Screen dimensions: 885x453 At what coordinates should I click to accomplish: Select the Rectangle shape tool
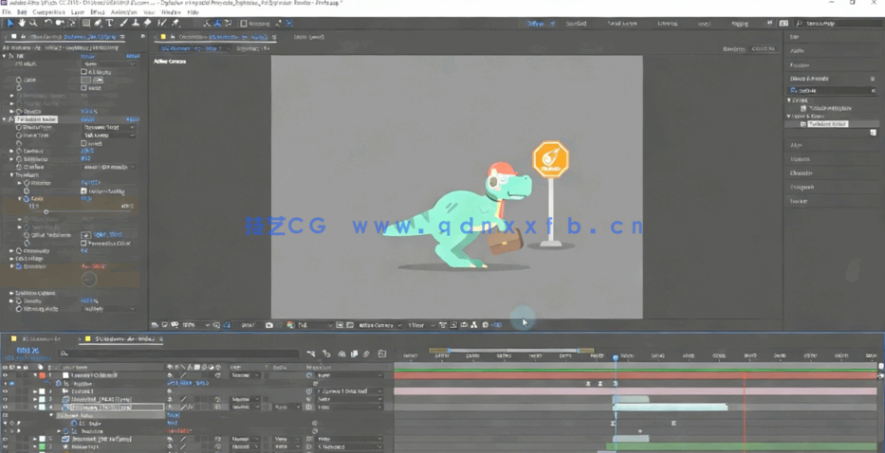(x=85, y=24)
